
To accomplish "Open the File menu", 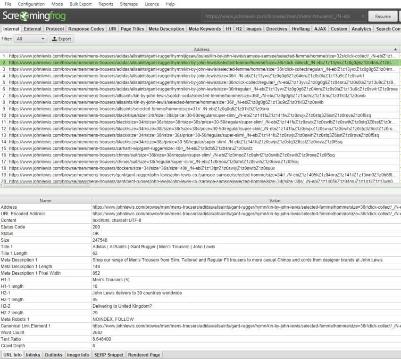I will click(8, 4).
